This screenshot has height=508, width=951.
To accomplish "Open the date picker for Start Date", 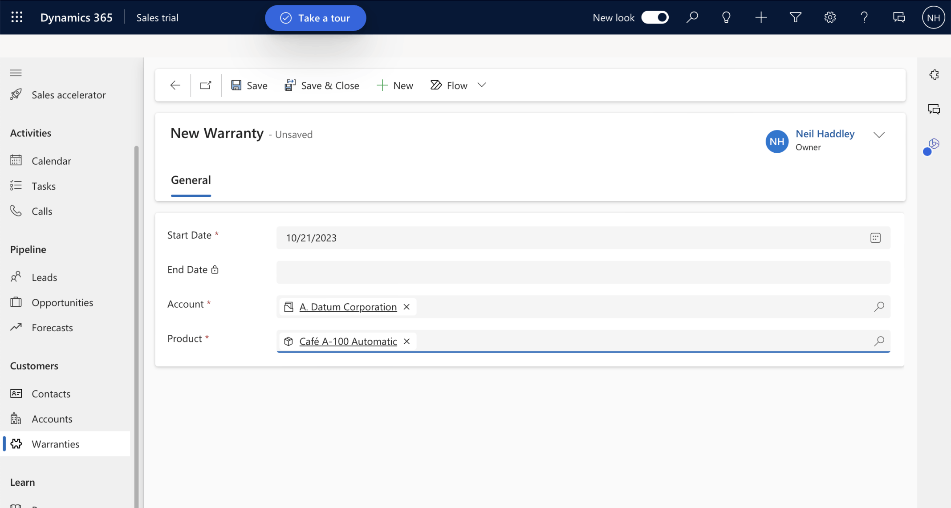I will click(x=876, y=237).
